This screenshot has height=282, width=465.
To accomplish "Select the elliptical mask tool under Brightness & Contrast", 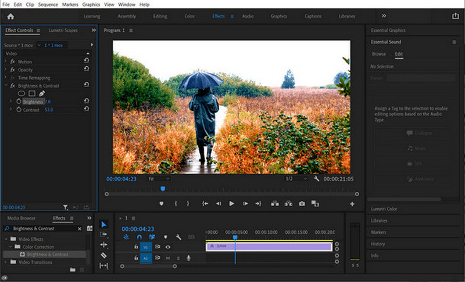I will pyautogui.click(x=22, y=93).
